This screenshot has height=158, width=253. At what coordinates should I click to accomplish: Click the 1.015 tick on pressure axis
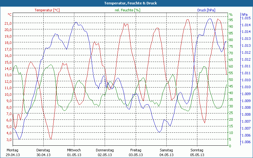point(246,18)
